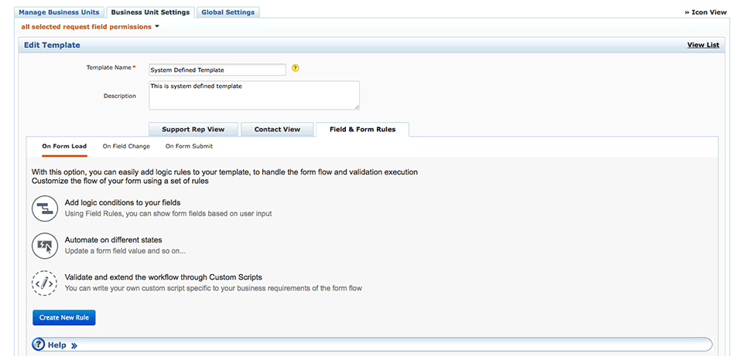This screenshot has width=743, height=356.
Task: Open the Global Settings tab
Action: coord(228,12)
